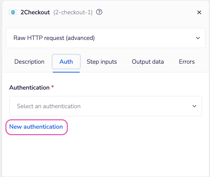Go to the Output data tab
210x177 pixels.
pyautogui.click(x=148, y=62)
